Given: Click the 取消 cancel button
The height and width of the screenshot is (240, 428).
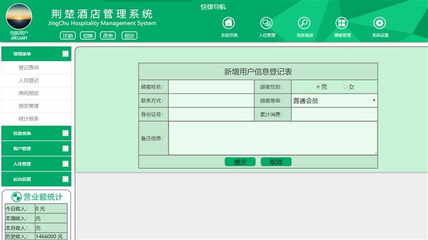Looking at the screenshot, I should (x=276, y=162).
